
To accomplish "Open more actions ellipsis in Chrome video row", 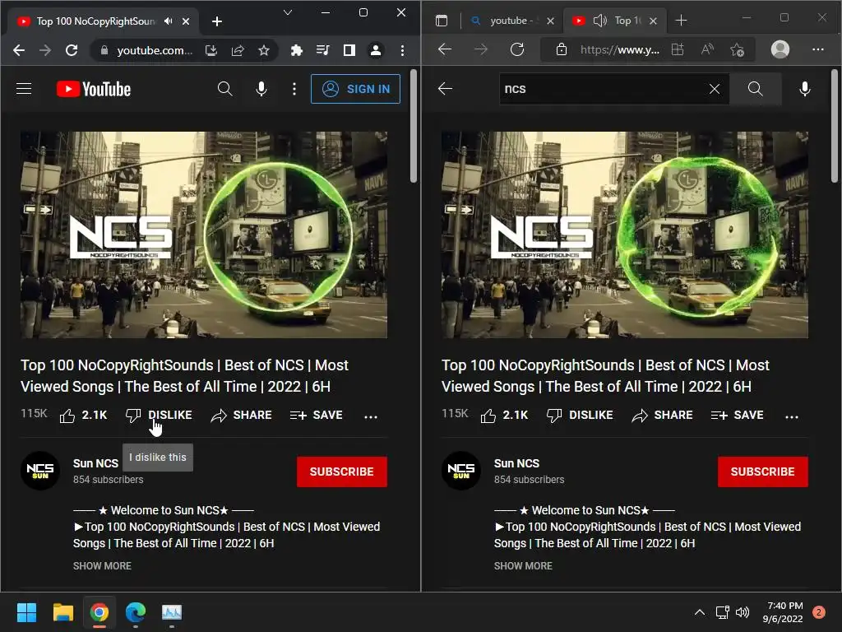I will (x=371, y=416).
